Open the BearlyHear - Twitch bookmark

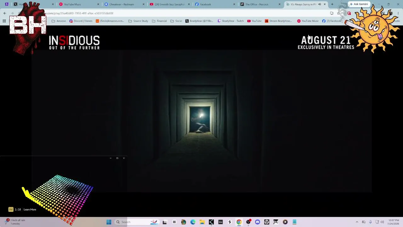tap(230, 21)
